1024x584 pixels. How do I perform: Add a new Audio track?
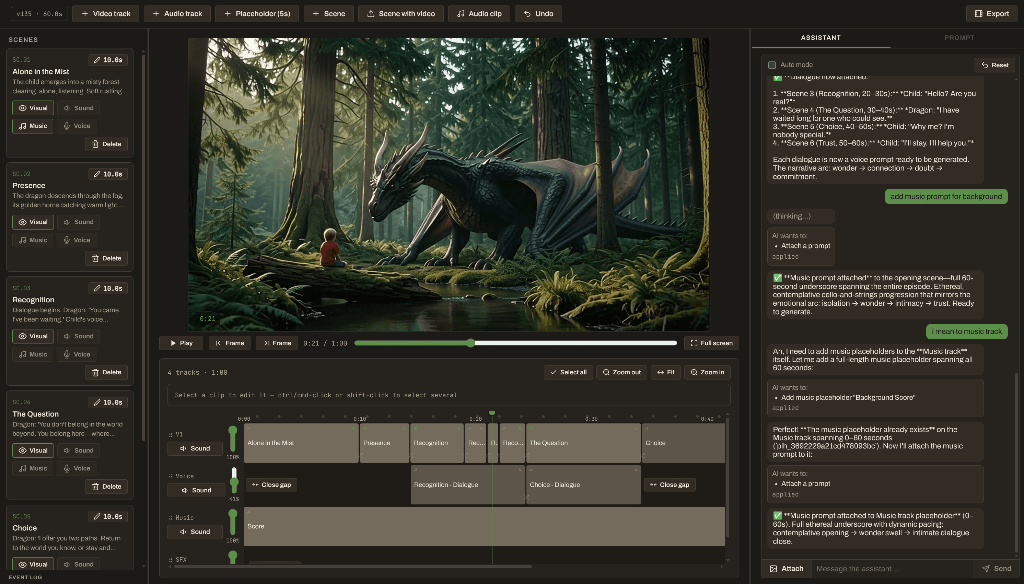coord(177,14)
